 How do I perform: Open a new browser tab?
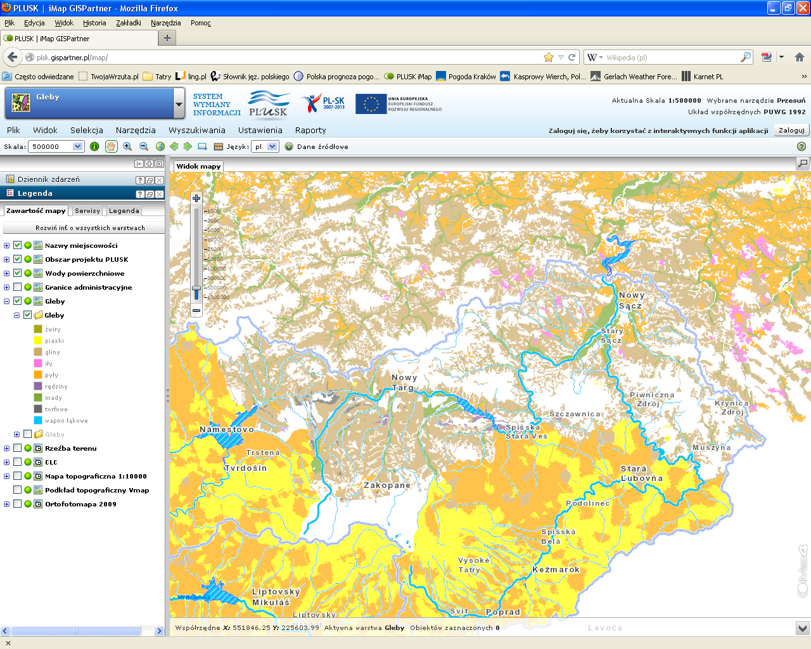click(167, 38)
